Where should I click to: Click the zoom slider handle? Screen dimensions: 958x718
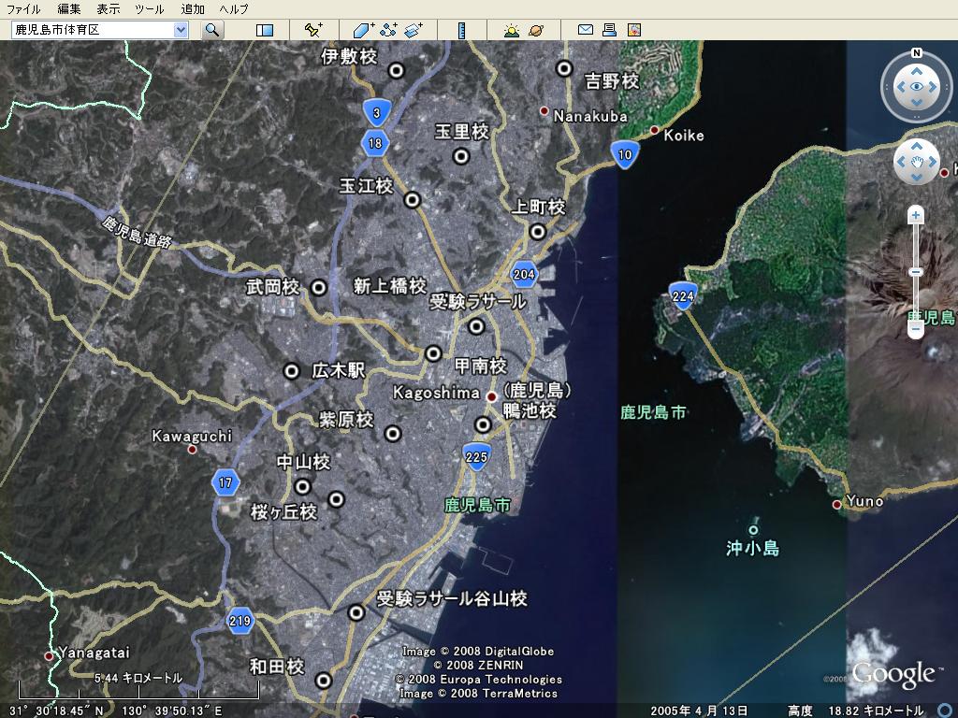tap(915, 272)
